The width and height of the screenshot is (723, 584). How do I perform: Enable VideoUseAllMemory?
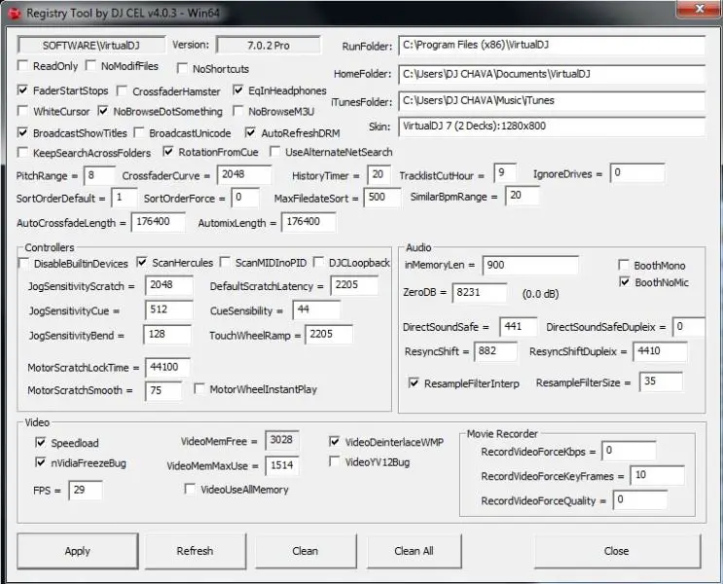(190, 489)
